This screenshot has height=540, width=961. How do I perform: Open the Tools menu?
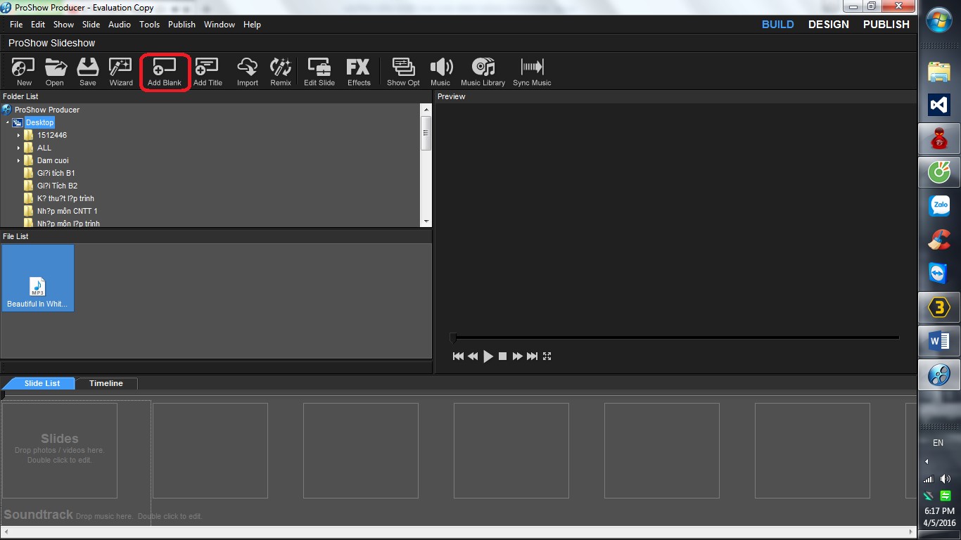149,25
